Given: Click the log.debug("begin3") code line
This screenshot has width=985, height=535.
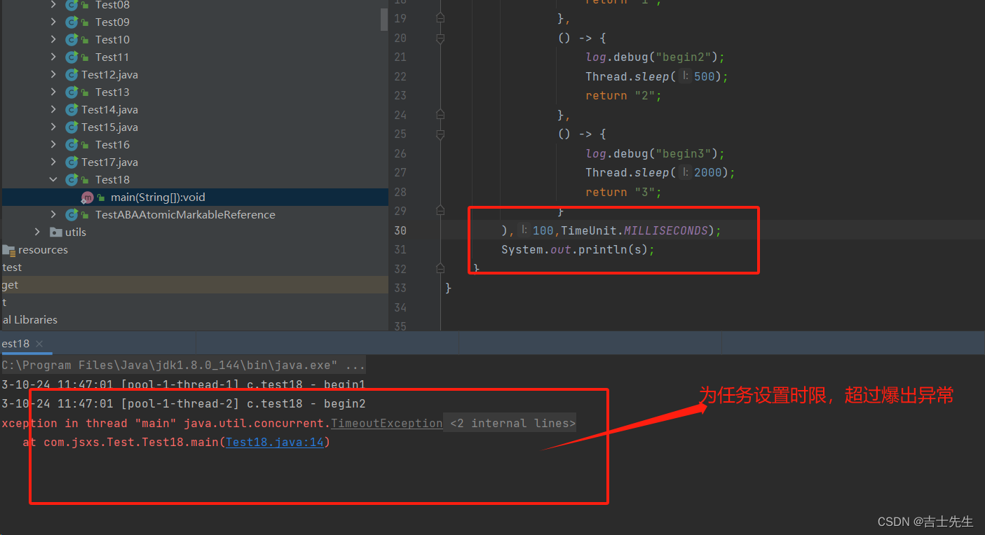Looking at the screenshot, I should point(655,153).
